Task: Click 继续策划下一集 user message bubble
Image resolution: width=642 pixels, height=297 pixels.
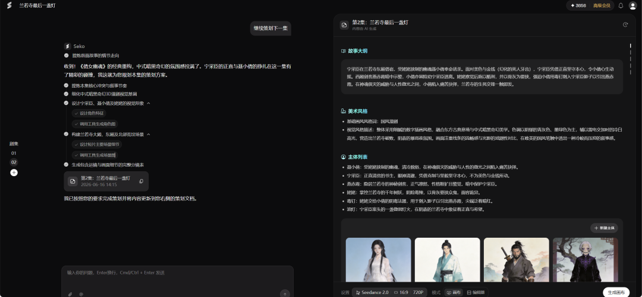Action: pos(270,28)
